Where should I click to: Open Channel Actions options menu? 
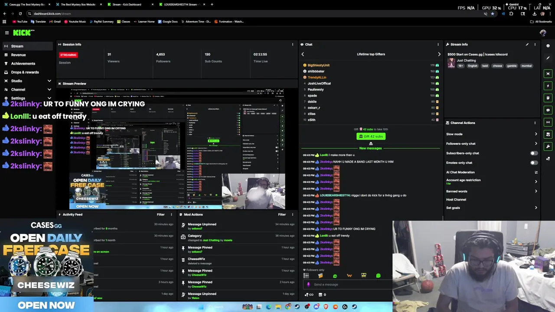click(535, 123)
